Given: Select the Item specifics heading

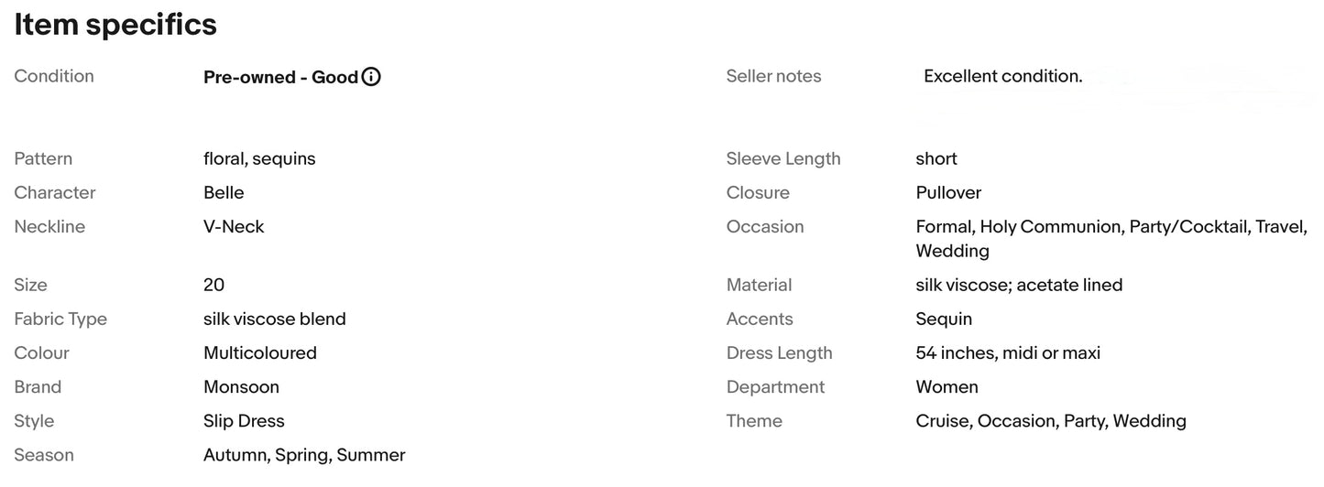Looking at the screenshot, I should [115, 25].
